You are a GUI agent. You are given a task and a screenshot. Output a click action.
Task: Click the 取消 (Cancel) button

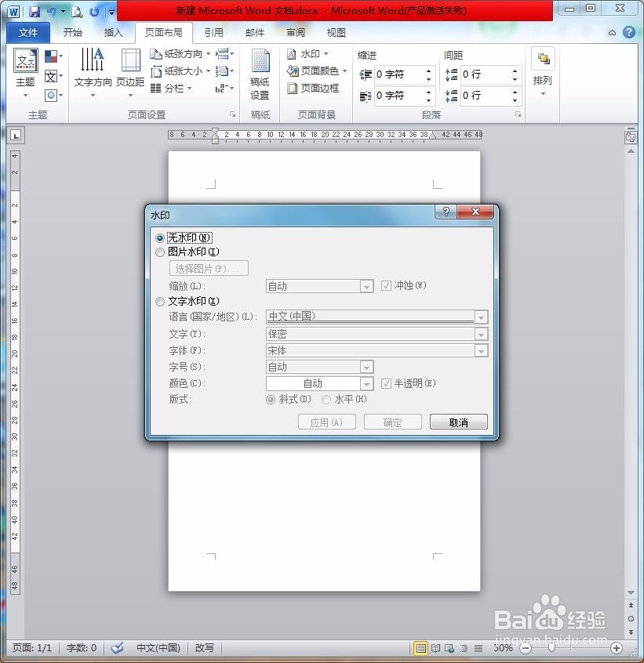(458, 421)
